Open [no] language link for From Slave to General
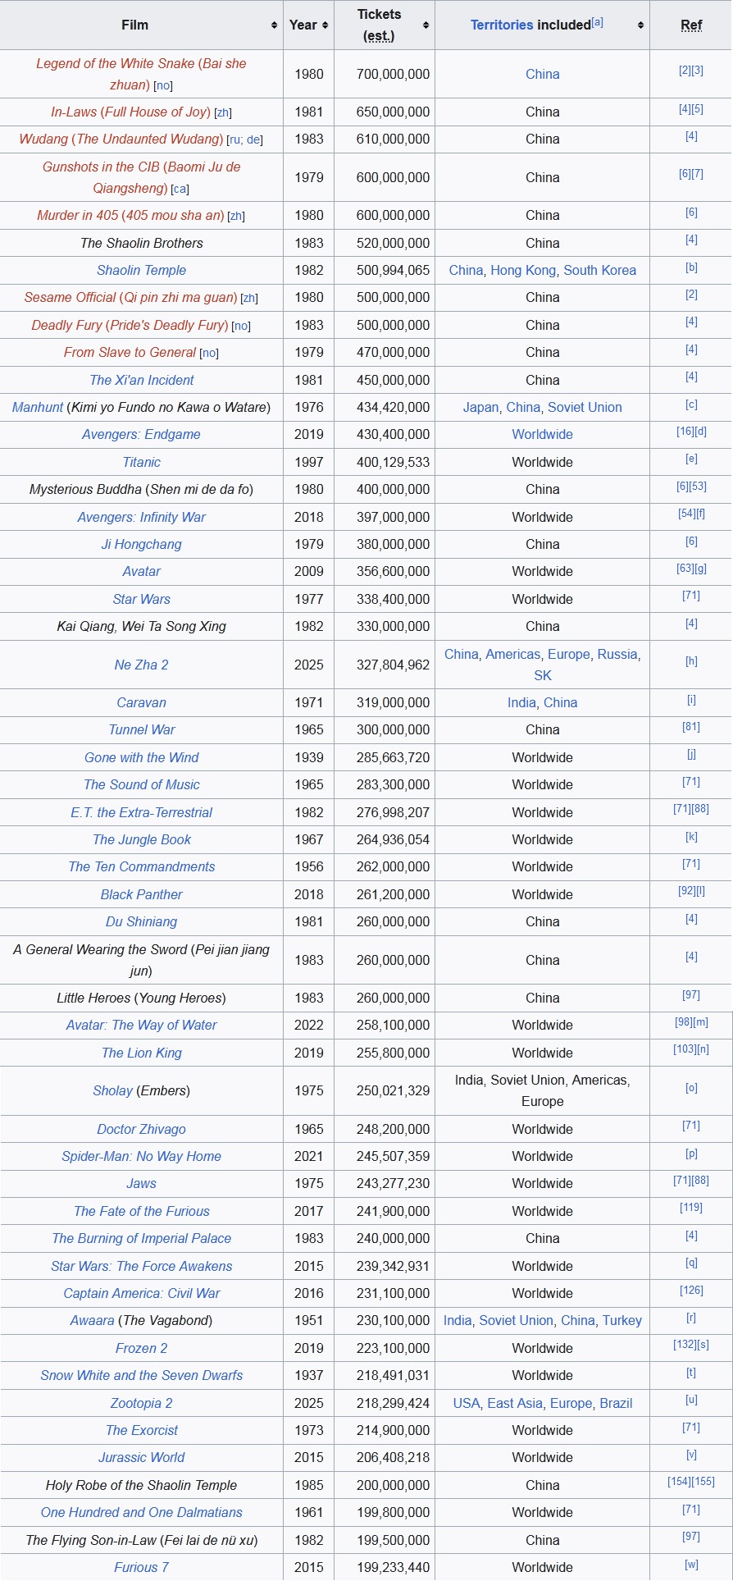 209,354
